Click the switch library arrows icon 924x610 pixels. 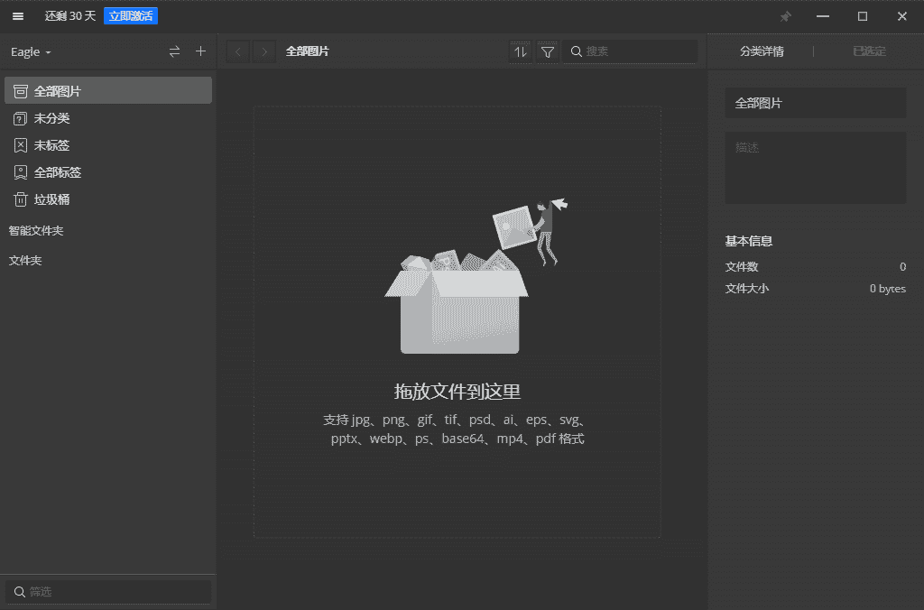pos(174,51)
